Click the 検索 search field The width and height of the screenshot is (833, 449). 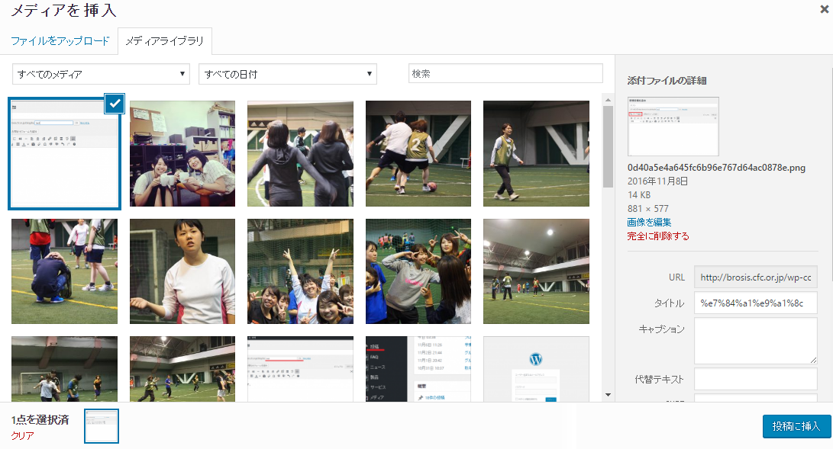[x=505, y=74]
